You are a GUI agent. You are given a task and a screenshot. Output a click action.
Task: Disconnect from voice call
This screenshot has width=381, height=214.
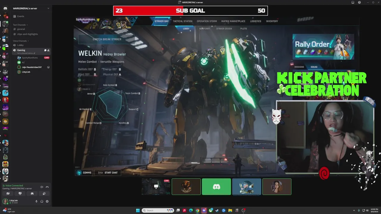coord(47,187)
